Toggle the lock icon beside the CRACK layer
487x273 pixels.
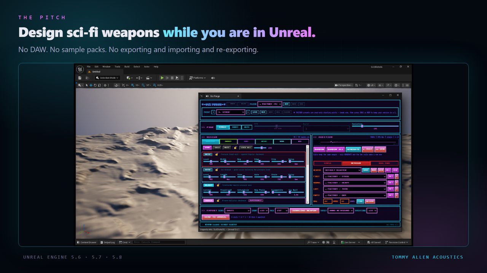(x=218, y=200)
